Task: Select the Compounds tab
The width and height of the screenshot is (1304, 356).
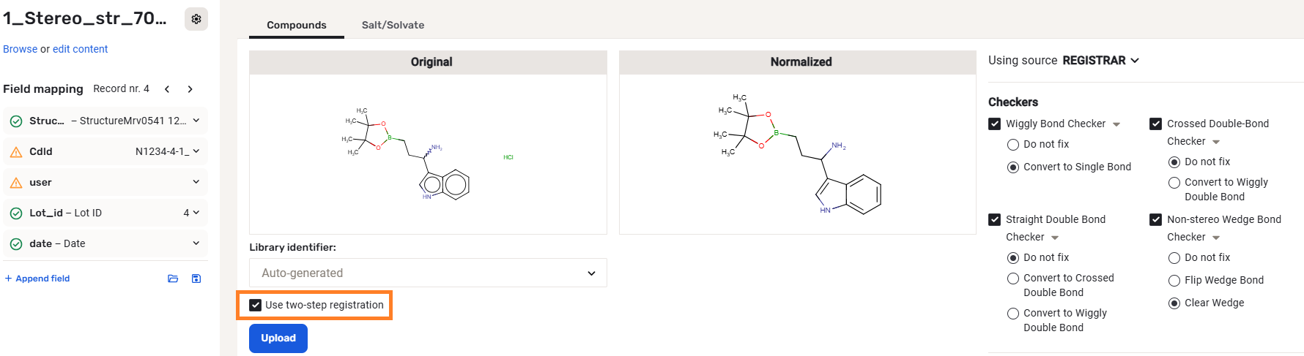Action: click(x=297, y=25)
